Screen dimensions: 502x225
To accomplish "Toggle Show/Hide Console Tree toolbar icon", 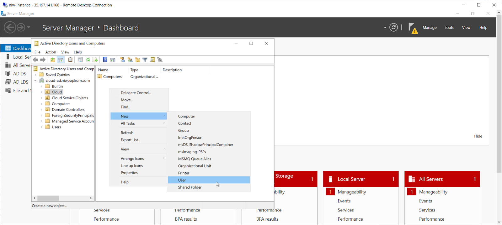I will click(61, 60).
